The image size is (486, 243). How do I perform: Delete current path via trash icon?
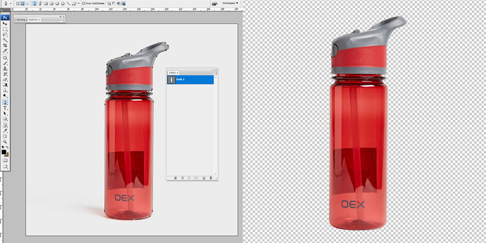211,178
